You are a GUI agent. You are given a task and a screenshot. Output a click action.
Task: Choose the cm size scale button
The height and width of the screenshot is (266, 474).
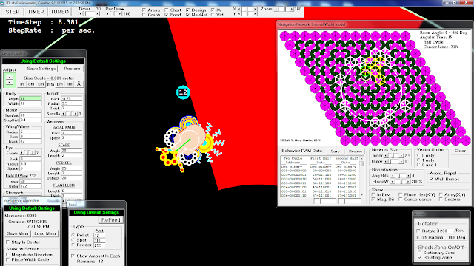pos(41,84)
